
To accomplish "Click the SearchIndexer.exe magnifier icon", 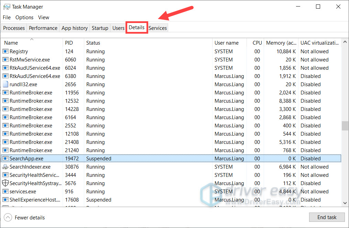I will click(x=6, y=167).
